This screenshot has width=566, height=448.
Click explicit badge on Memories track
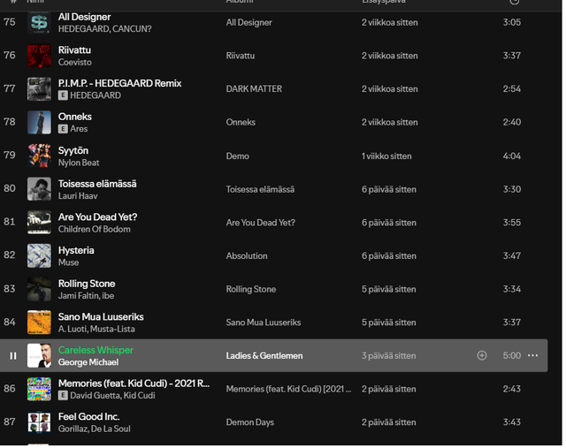[x=63, y=396]
